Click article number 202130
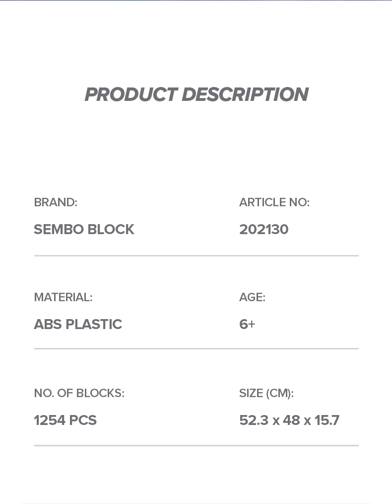The image size is (392, 504). [x=263, y=229]
